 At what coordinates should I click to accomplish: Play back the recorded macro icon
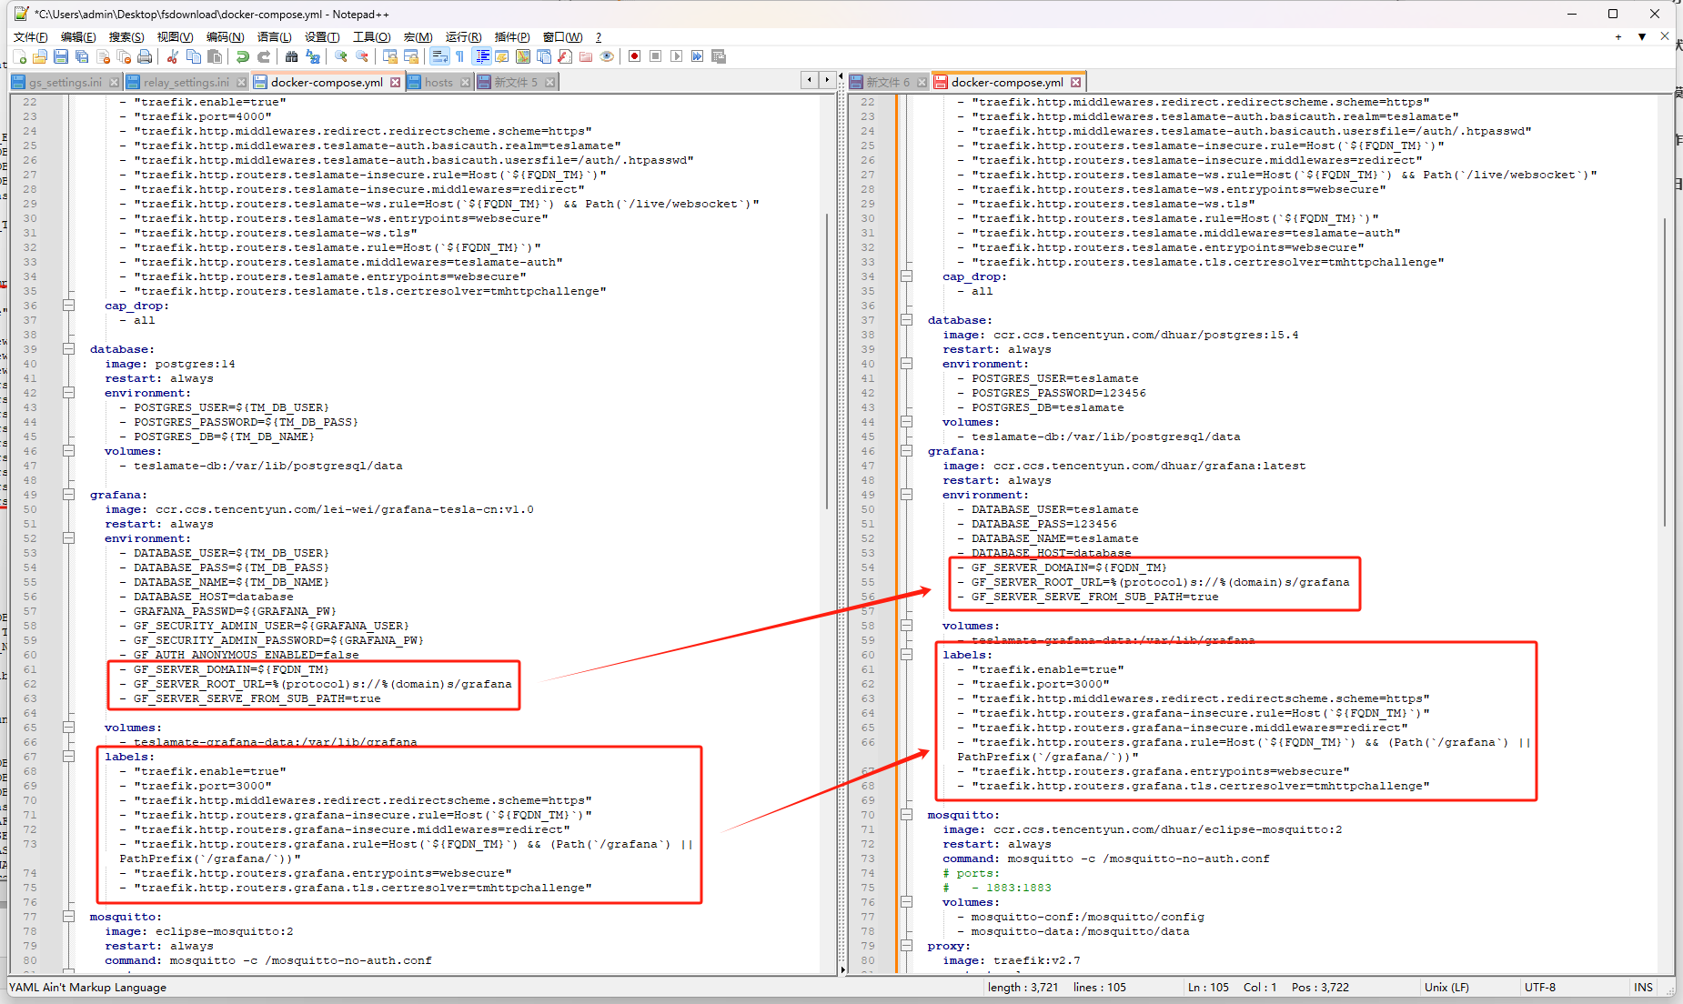tap(676, 56)
